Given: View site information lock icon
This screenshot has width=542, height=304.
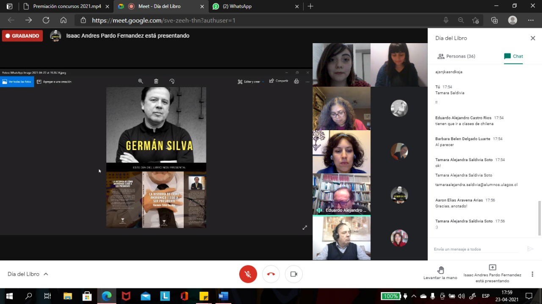Looking at the screenshot, I should pos(83,20).
